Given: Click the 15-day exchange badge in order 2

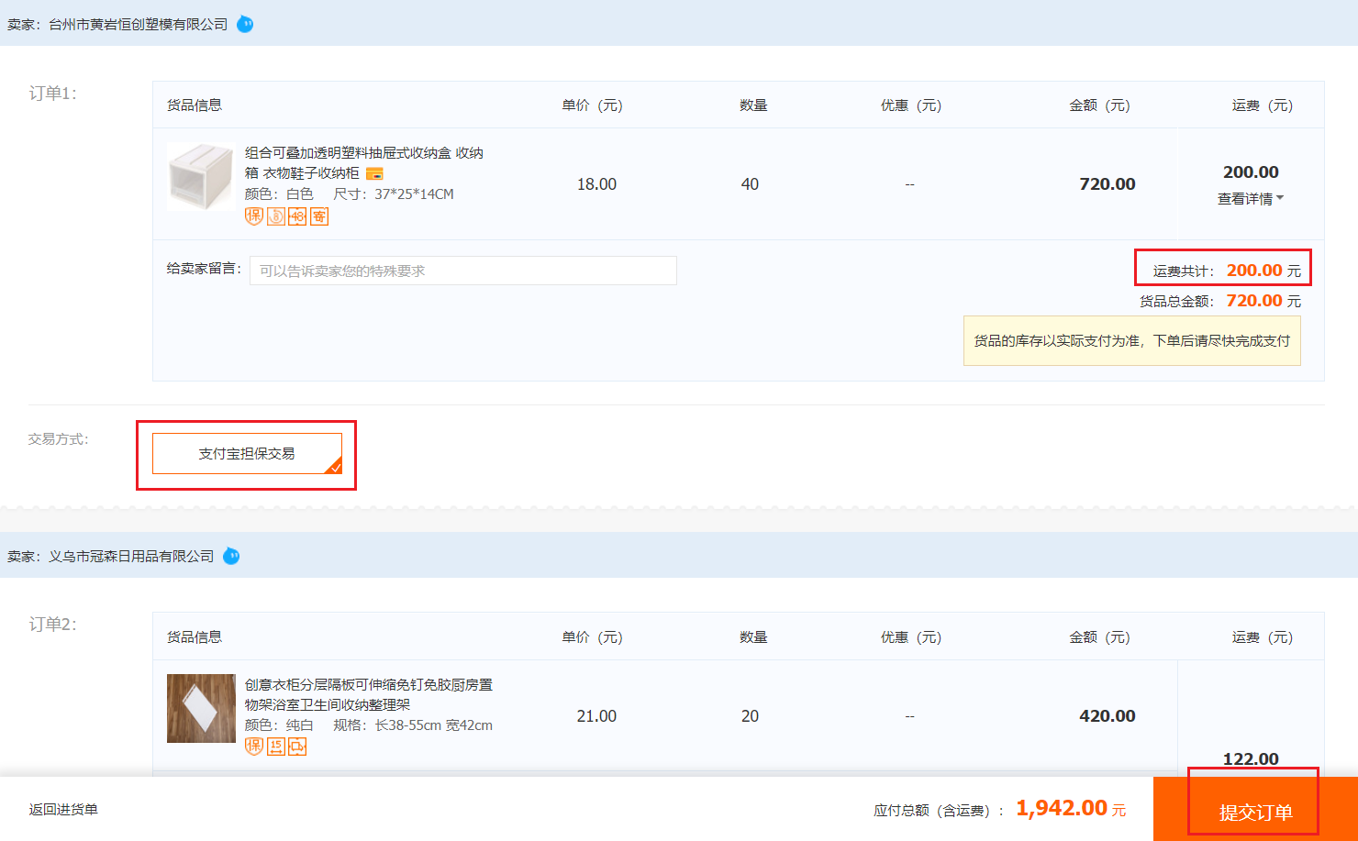Looking at the screenshot, I should [276, 747].
